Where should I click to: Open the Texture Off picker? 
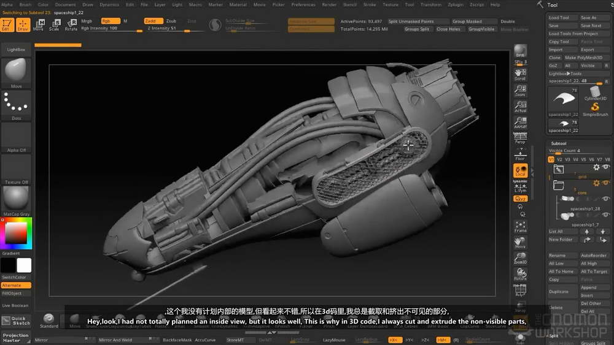pos(16,169)
